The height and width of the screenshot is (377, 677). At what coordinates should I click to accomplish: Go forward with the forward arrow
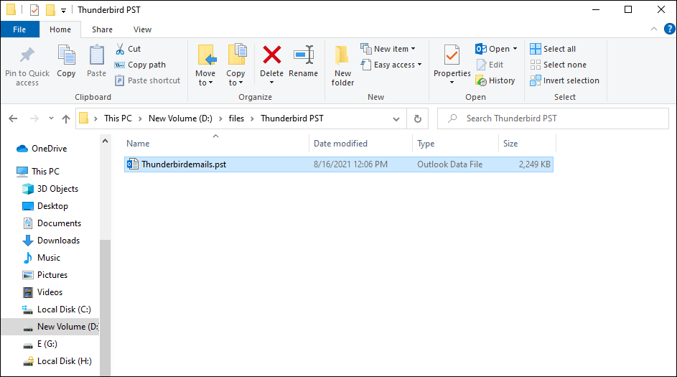point(34,118)
